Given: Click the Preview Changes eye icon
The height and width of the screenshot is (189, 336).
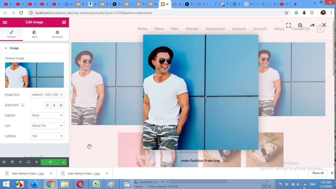Looking at the screenshot, I should pos(36,162).
